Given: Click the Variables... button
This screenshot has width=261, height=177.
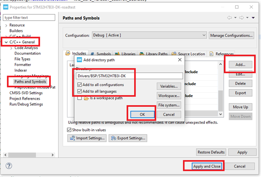Looking at the screenshot, I should [x=169, y=86].
